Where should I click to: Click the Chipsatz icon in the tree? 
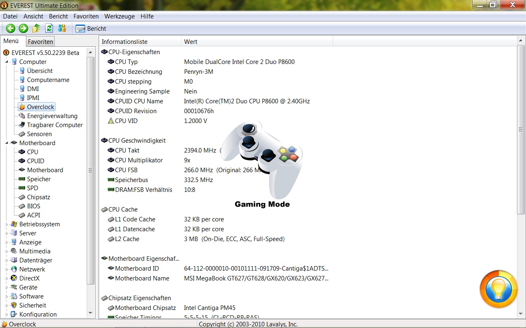22,197
